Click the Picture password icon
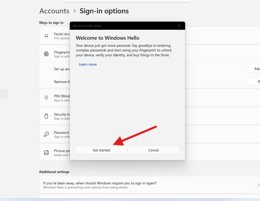260x201 pixels. point(46,152)
